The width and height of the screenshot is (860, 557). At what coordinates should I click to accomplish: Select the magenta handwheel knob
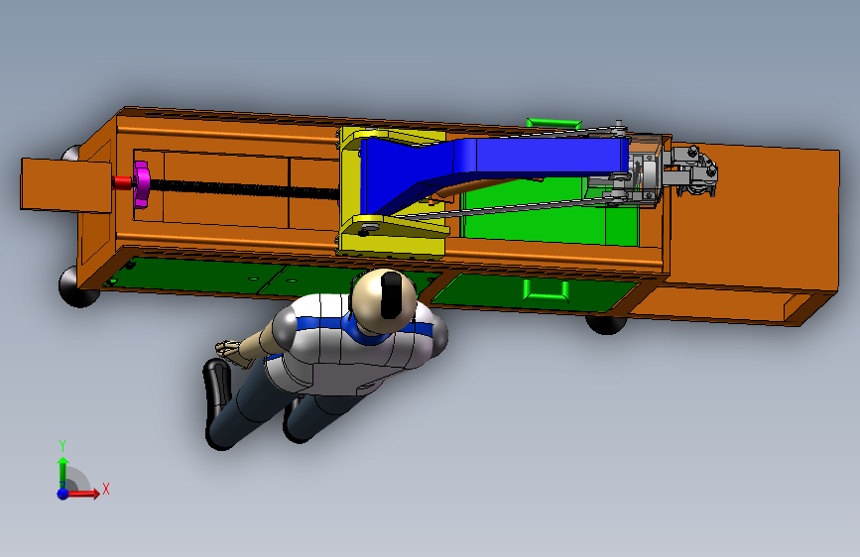coord(142,184)
